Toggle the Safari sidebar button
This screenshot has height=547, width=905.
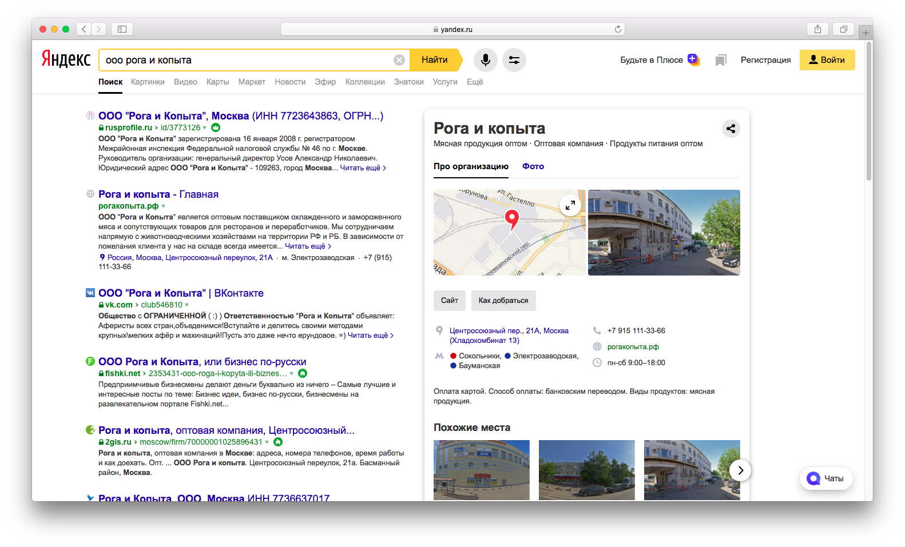[122, 29]
